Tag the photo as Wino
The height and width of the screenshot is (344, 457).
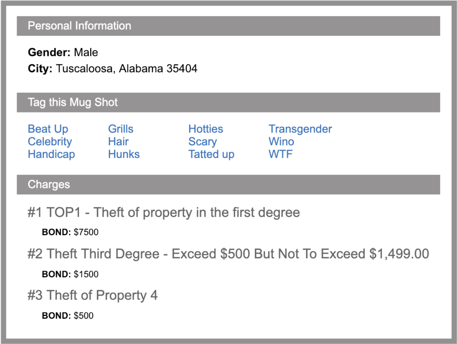pos(281,141)
